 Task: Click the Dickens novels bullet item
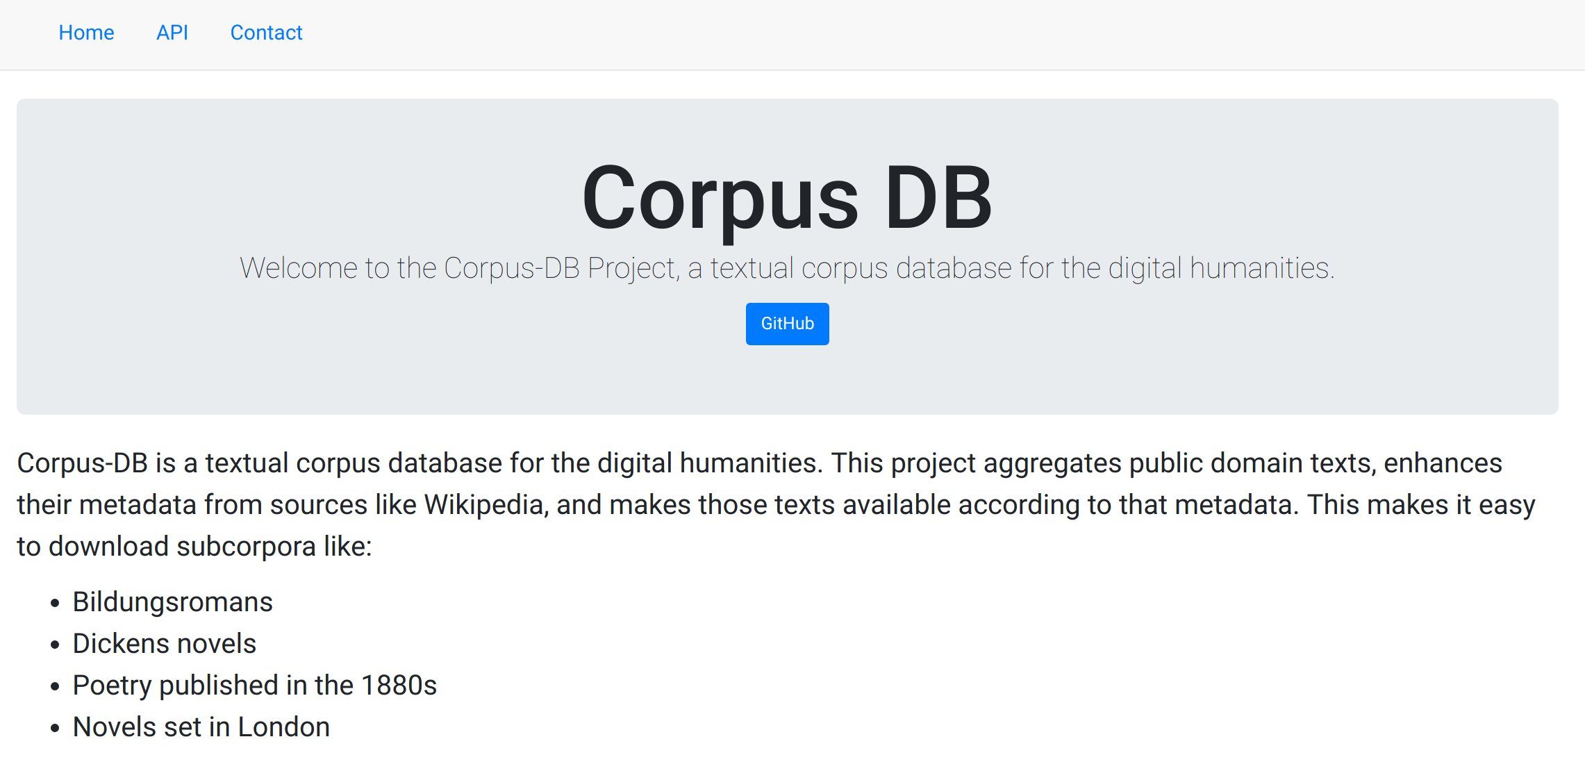tap(164, 643)
